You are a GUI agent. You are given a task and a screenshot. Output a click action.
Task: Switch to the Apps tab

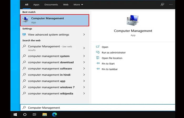point(36,4)
